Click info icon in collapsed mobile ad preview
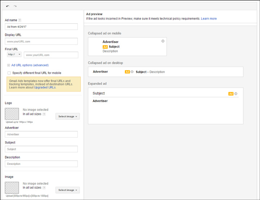Screen dimensions: 260x200 163,41
